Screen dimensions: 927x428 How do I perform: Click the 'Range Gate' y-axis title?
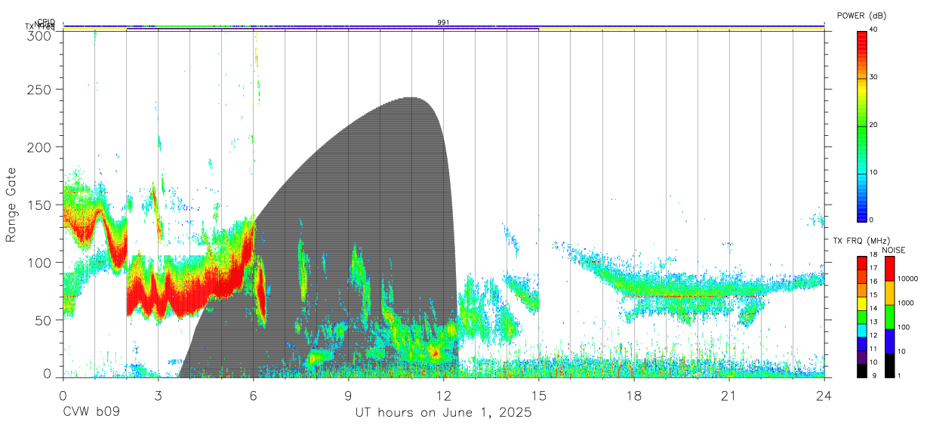coord(11,205)
